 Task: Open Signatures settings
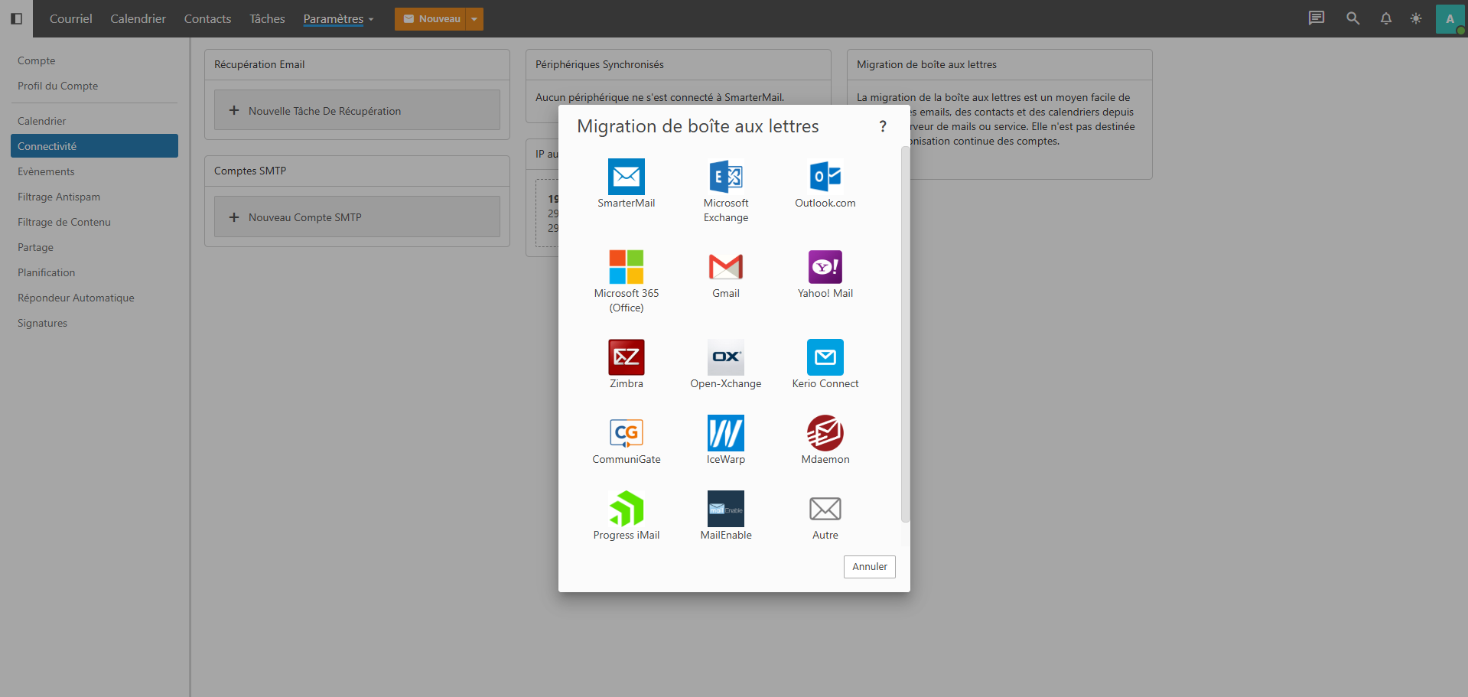pyautogui.click(x=94, y=323)
